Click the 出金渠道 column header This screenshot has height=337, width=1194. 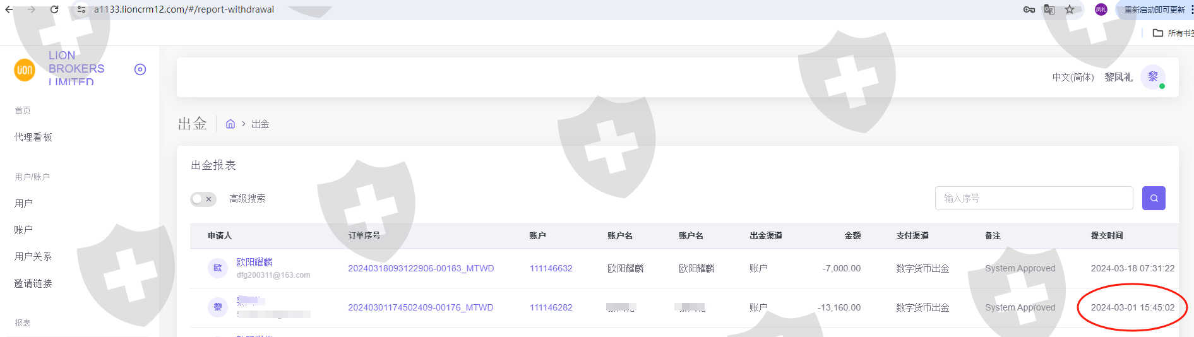pyautogui.click(x=766, y=235)
